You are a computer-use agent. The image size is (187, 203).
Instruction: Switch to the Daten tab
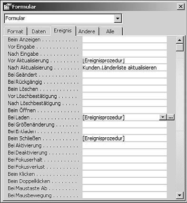pyautogui.click(x=39, y=31)
